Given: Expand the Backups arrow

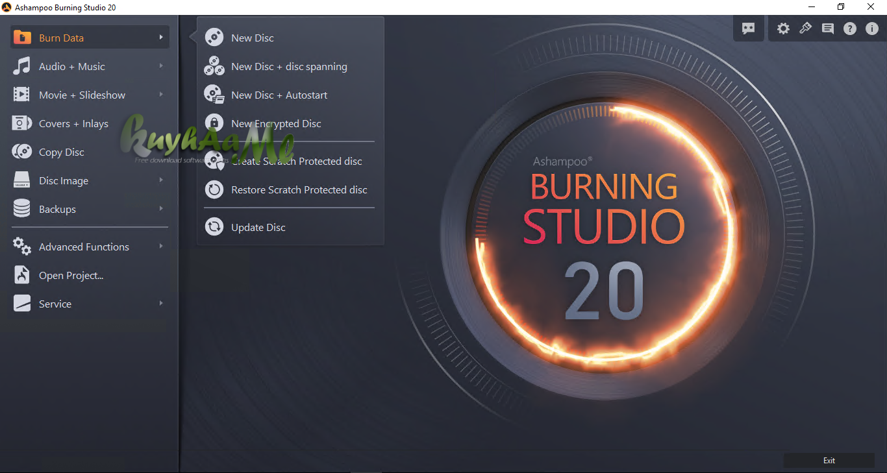Looking at the screenshot, I should pos(160,208).
